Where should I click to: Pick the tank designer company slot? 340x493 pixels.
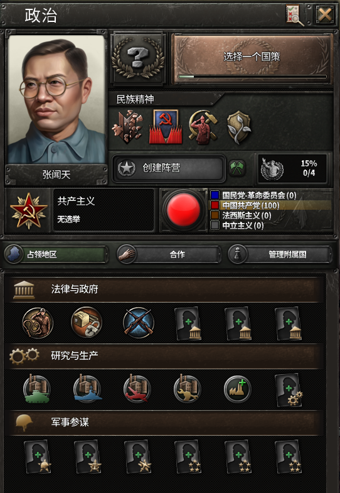[37, 389]
